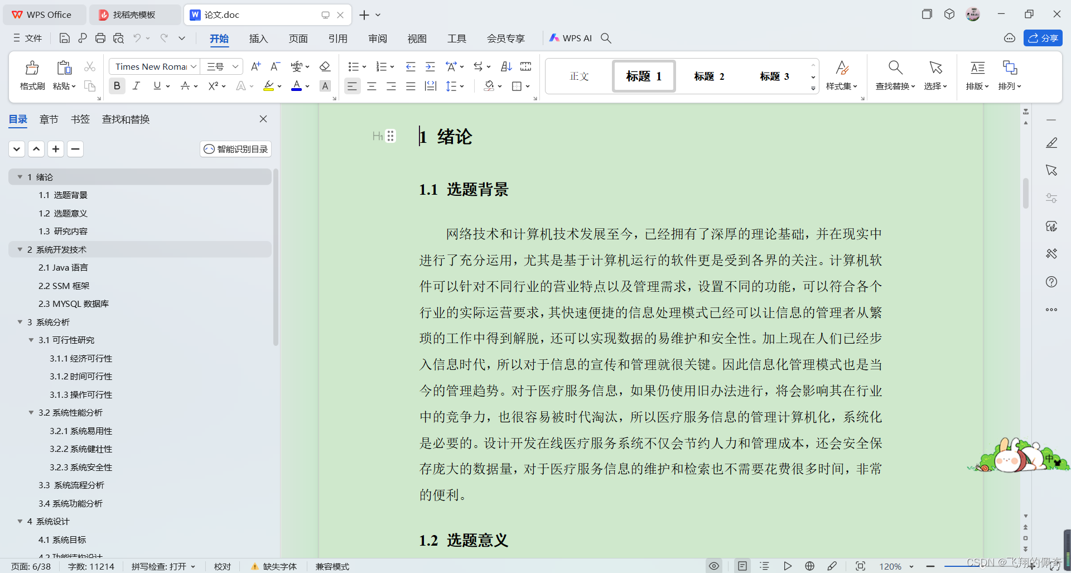This screenshot has height=573, width=1071.
Task: Click the Paste (粘贴) clipboard icon
Action: pos(64,68)
